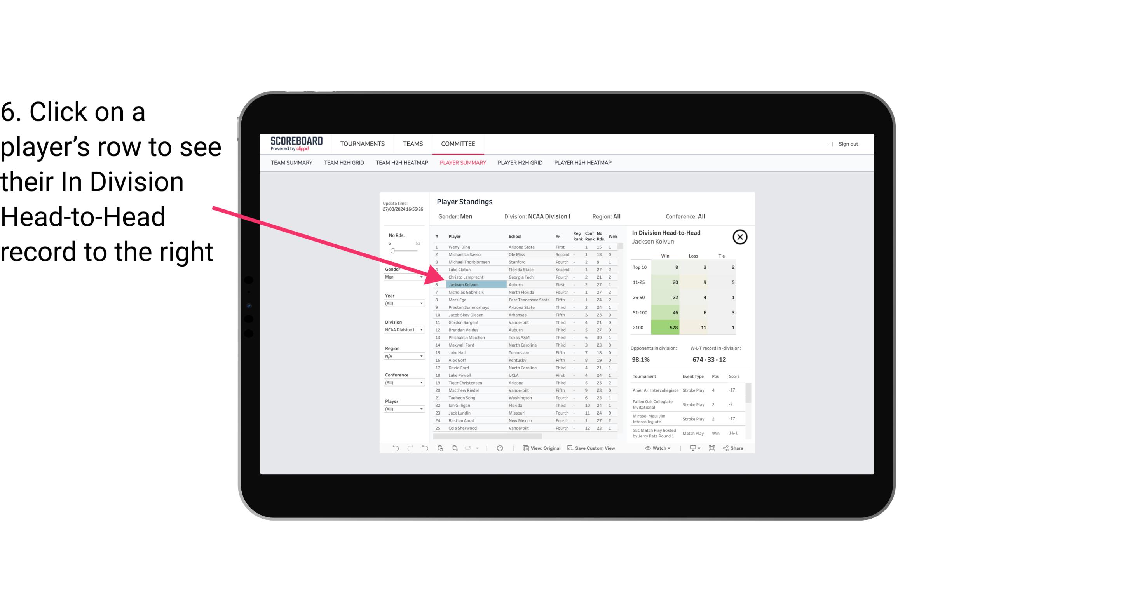The width and height of the screenshot is (1130, 608).
Task: Switch to TEAM SUMMARY tab
Action: point(291,163)
